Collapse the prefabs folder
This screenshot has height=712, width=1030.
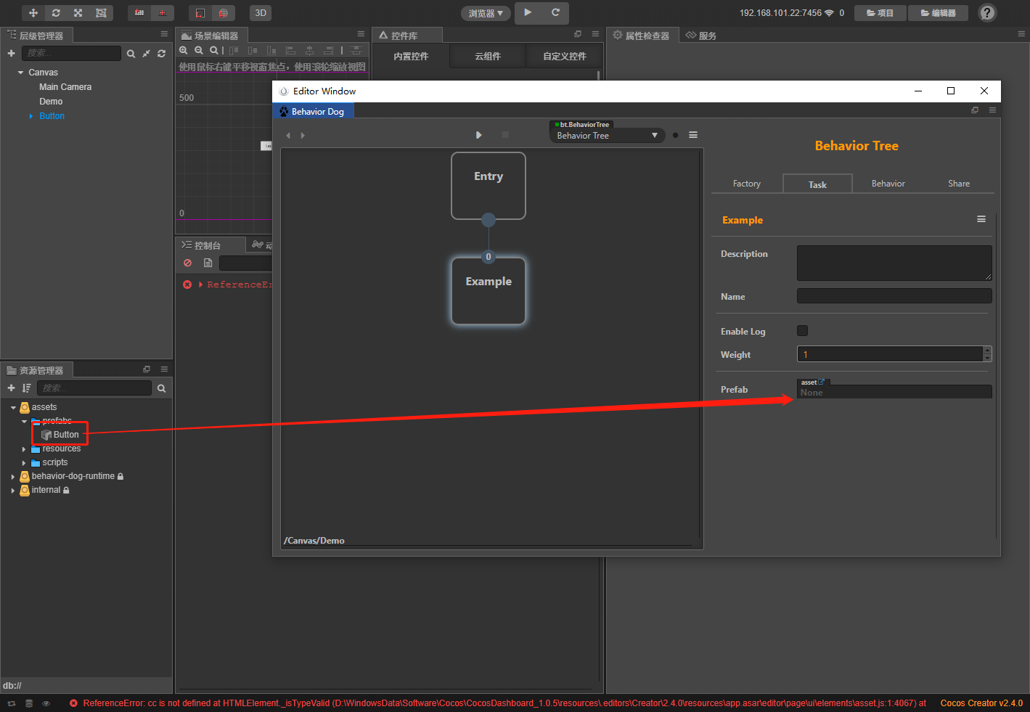click(x=24, y=421)
